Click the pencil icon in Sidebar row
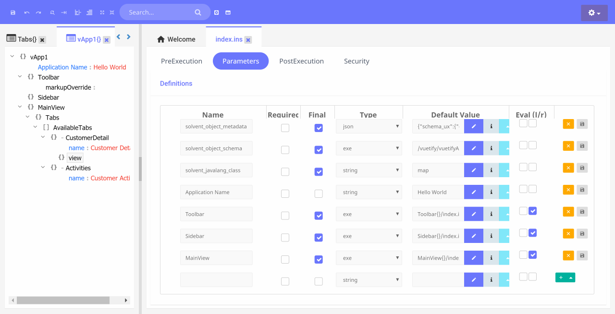Screen dimensions: 615x314 [474, 236]
